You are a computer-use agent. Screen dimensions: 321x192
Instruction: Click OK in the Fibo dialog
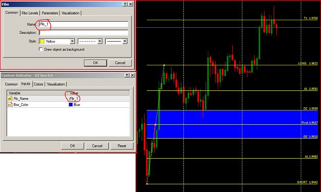[x=96, y=63]
